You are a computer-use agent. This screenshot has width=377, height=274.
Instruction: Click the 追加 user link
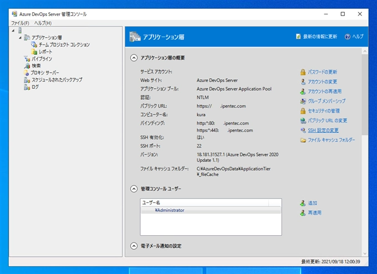[312, 203]
